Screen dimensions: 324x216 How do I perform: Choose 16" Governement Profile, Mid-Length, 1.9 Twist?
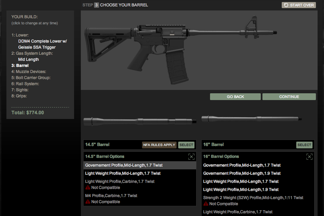[242, 173]
